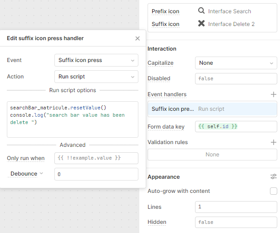This screenshot has width=280, height=233.
Task: Edit the Form data key field
Action: point(236,127)
